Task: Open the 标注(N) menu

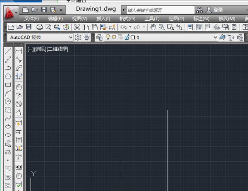Action: pyautogui.click(x=201, y=19)
